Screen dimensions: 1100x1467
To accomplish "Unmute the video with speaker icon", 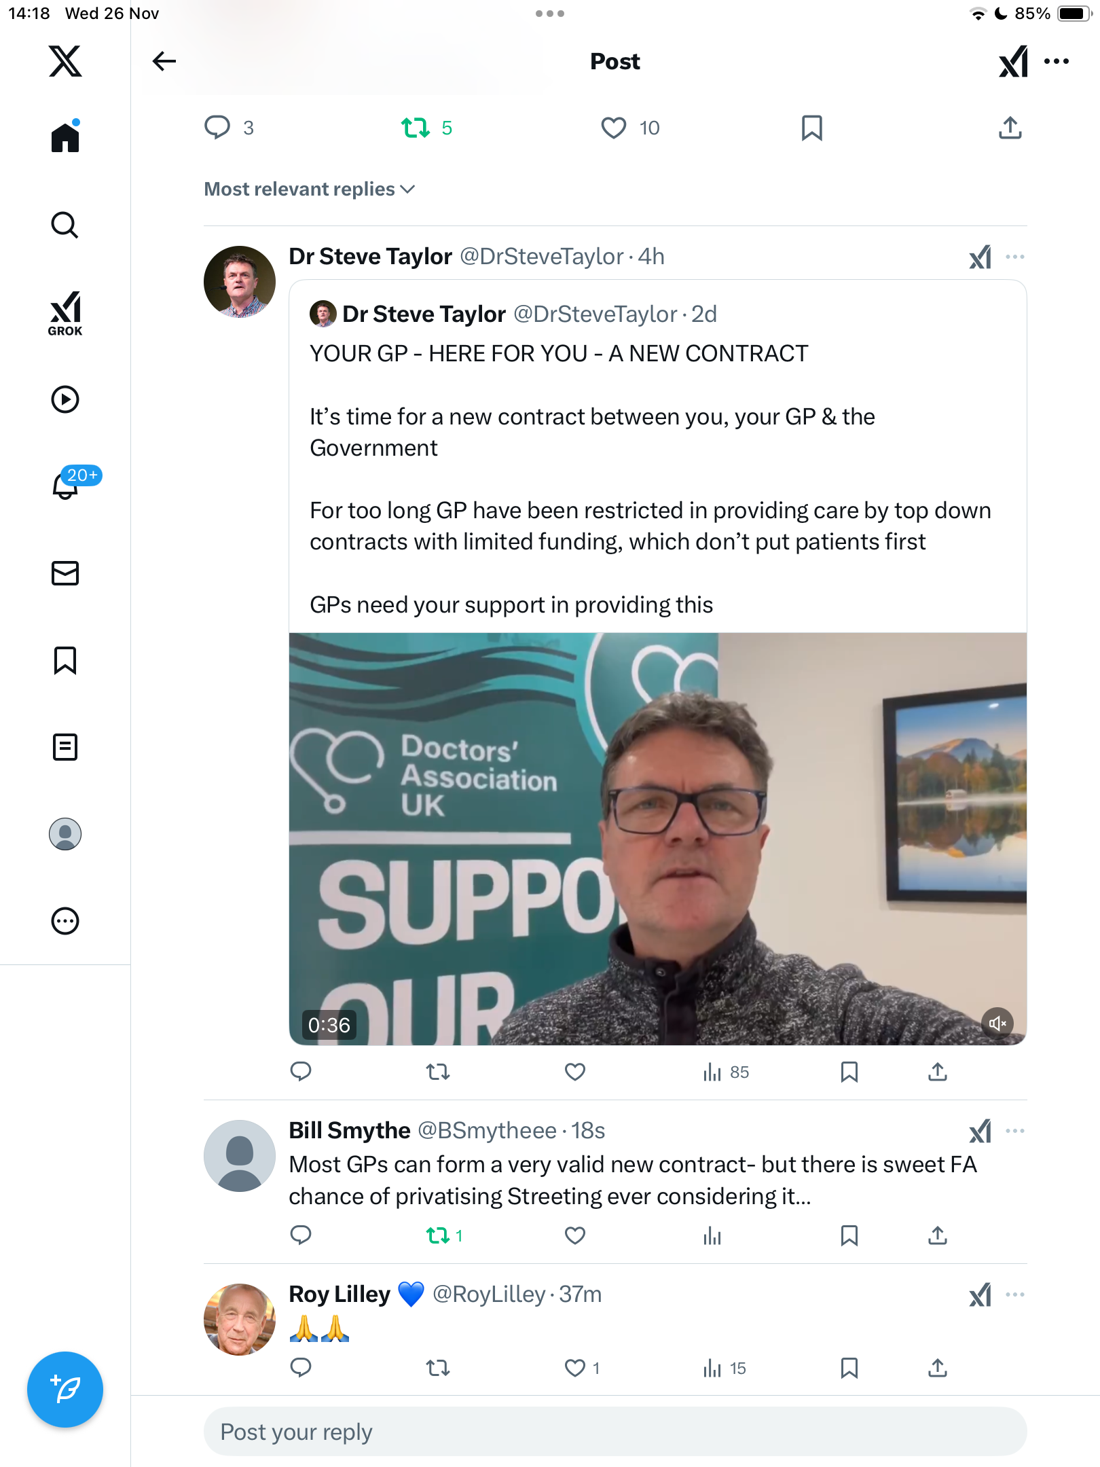I will [997, 1023].
